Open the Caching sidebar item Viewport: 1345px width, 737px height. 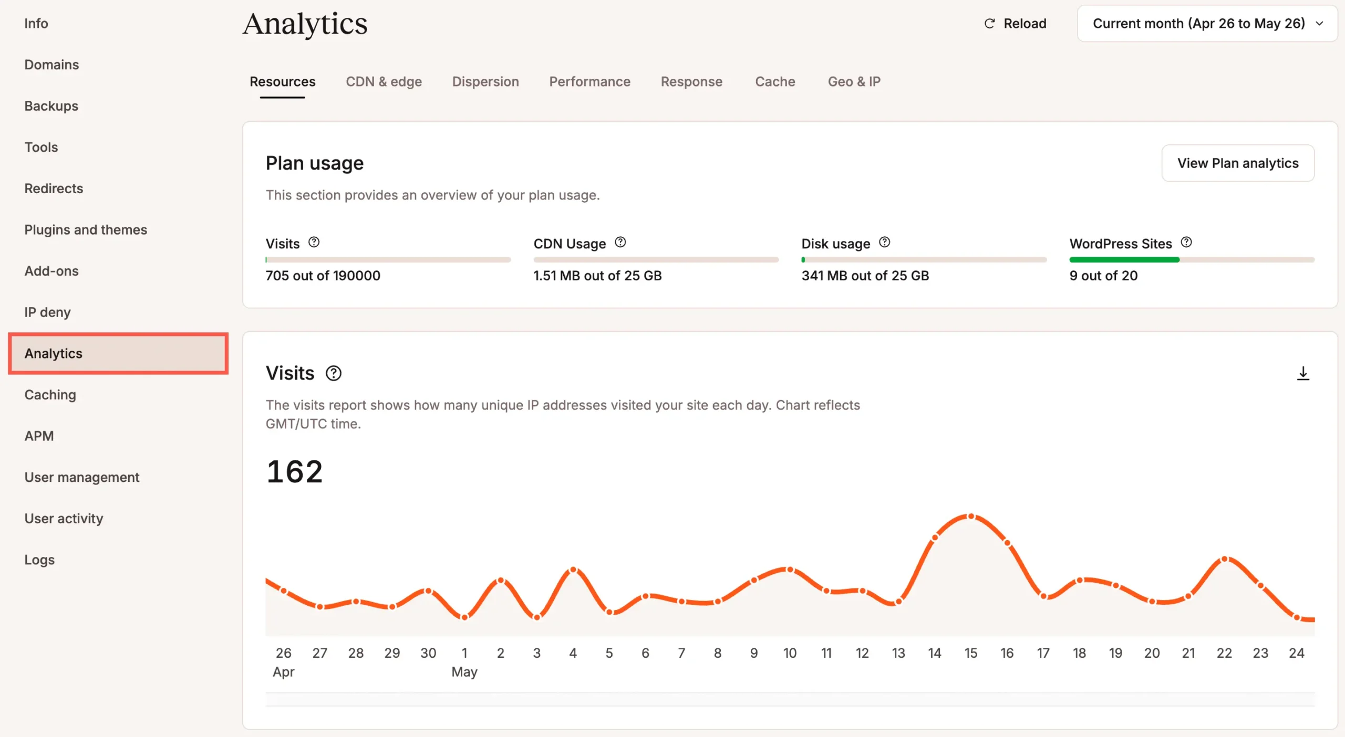pos(50,395)
